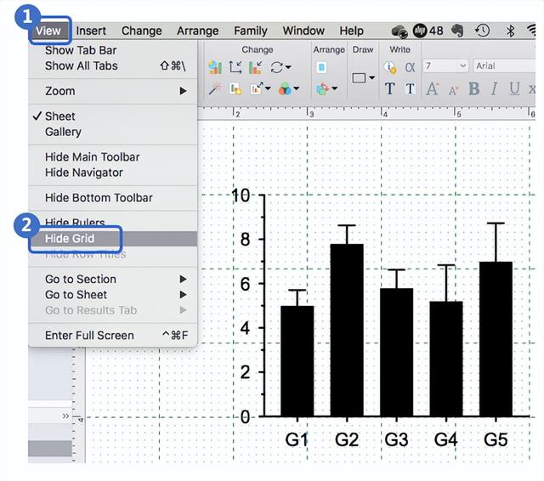Select the checked Sheet view option
Image resolution: width=544 pixels, height=481 pixels.
pyautogui.click(x=59, y=116)
